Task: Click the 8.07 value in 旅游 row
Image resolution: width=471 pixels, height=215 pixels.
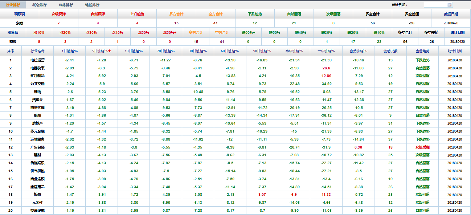Action: [262, 195]
